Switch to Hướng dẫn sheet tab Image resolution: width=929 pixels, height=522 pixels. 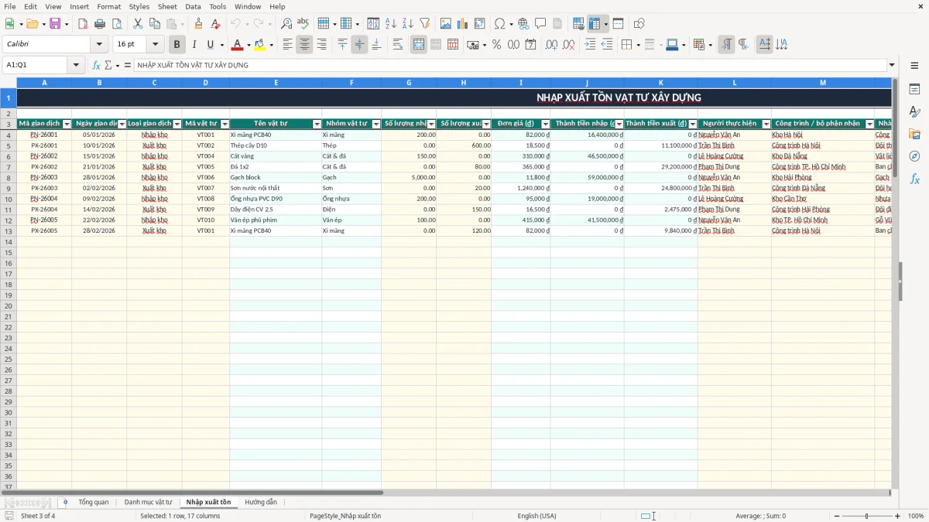[x=261, y=502]
